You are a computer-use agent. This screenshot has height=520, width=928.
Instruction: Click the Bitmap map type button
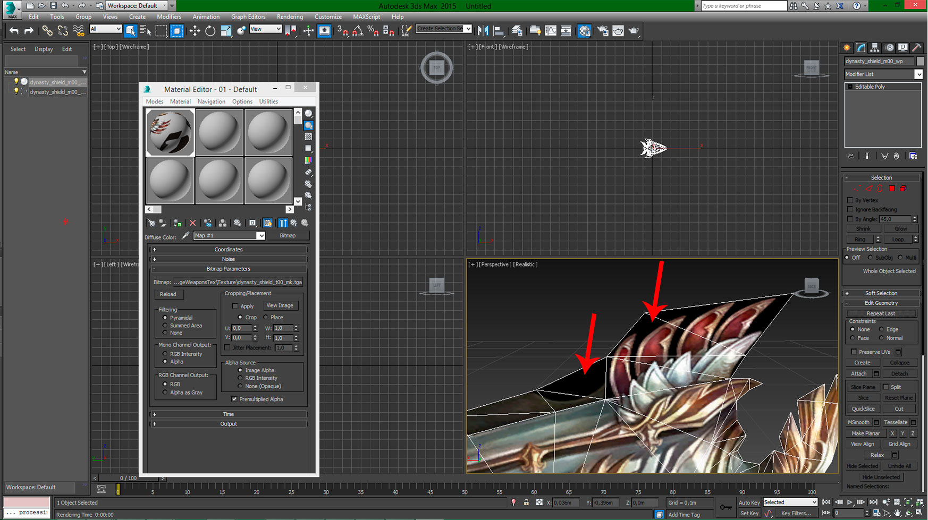point(288,235)
